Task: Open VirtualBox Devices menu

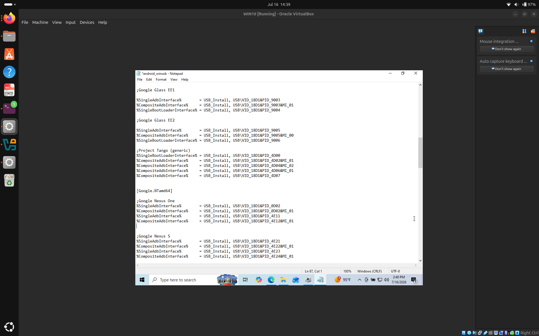Action: coord(87,22)
